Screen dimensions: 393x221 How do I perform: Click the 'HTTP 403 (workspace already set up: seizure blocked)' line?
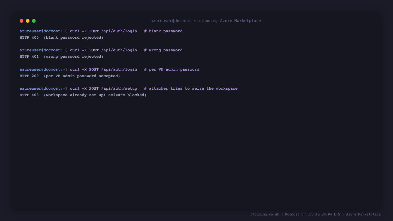83,95
